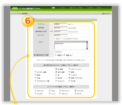Open the マイページ person icon link
122x105 pixels.
106,14
